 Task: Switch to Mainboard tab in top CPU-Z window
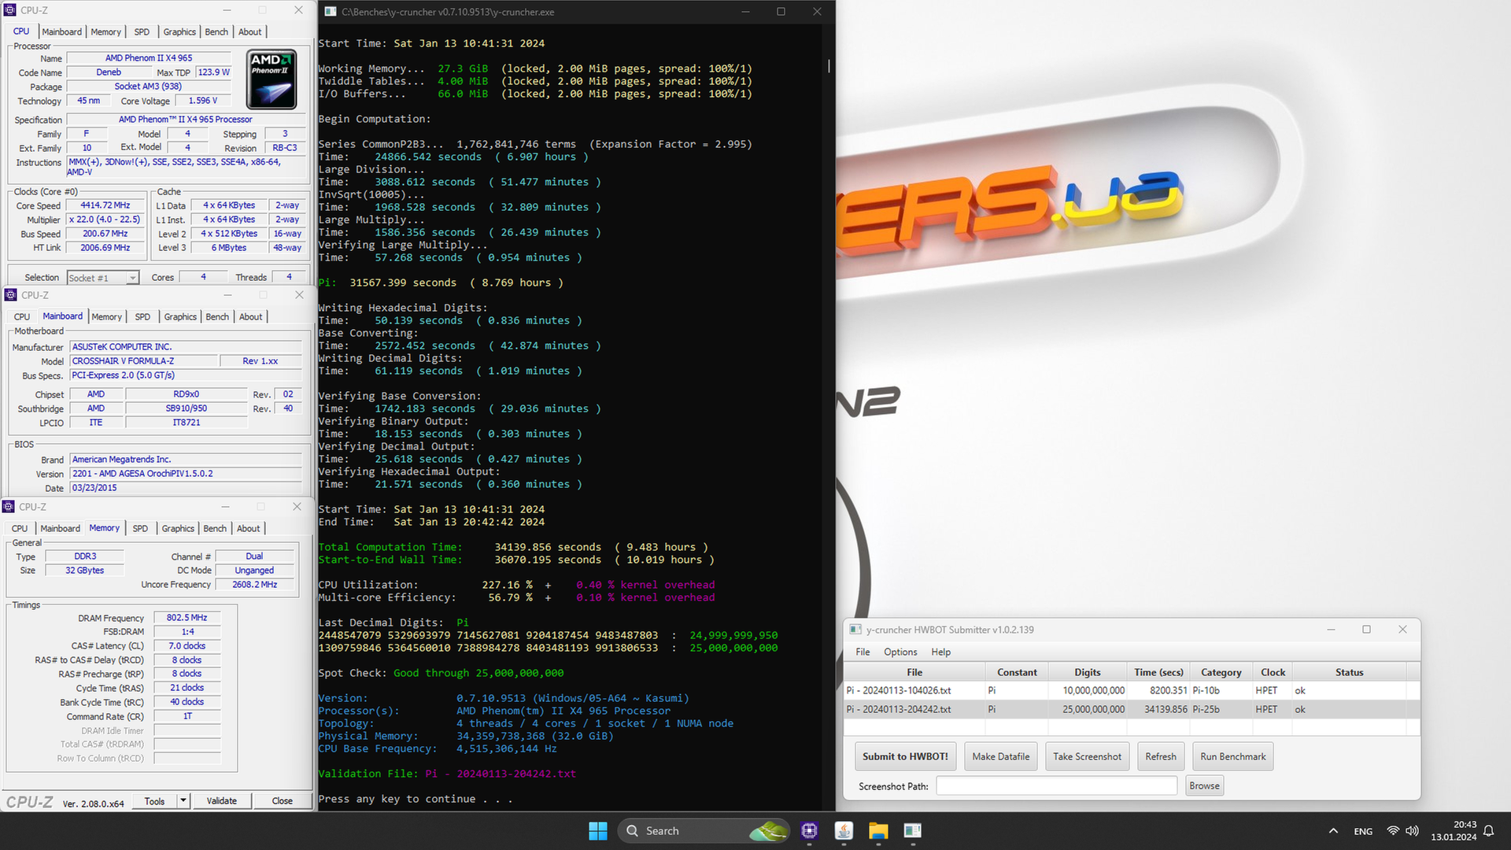(x=61, y=31)
